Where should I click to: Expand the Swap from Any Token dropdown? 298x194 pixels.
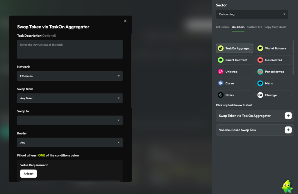pyautogui.click(x=70, y=98)
